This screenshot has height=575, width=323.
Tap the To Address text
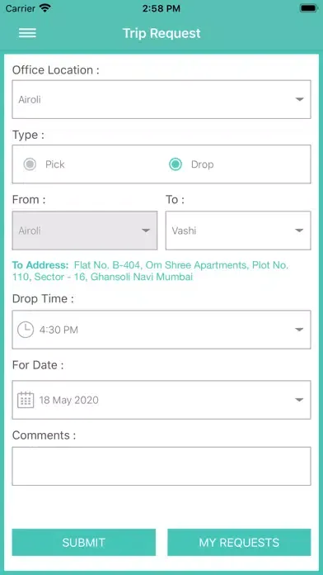click(150, 271)
